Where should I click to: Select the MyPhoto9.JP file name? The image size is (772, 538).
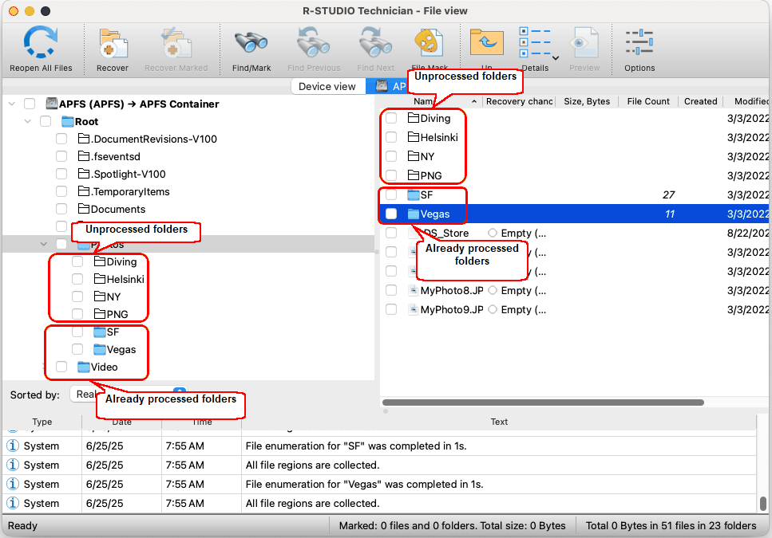(x=452, y=309)
